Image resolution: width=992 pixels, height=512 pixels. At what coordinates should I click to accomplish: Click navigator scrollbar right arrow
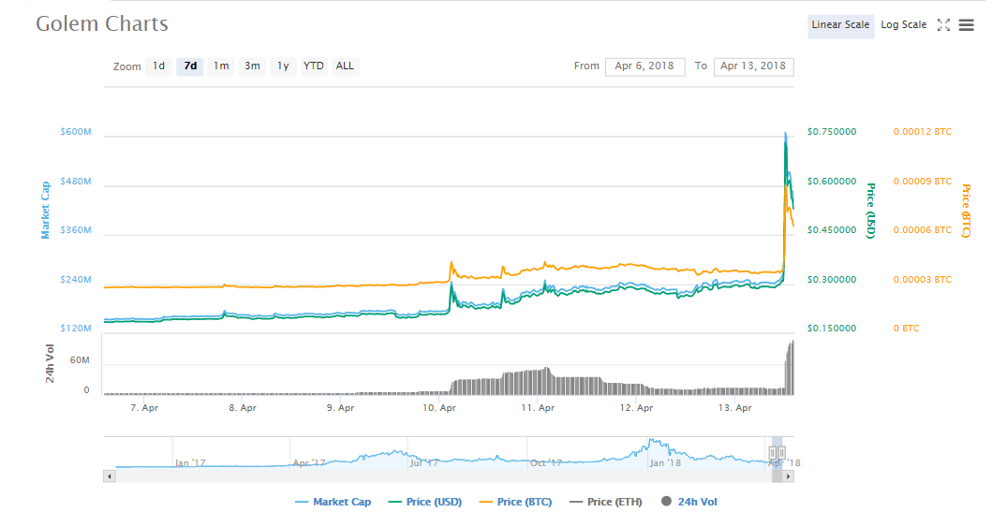tap(789, 476)
